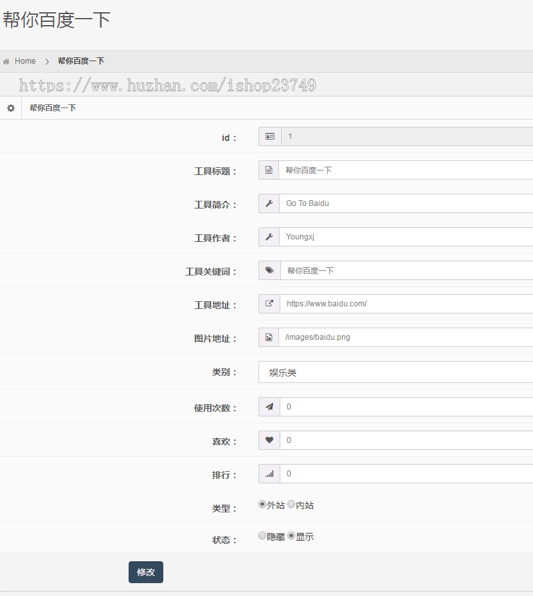Image resolution: width=533 pixels, height=596 pixels.
Task: Open the 类别 dropdown showing 娱乐类
Action: (x=395, y=372)
